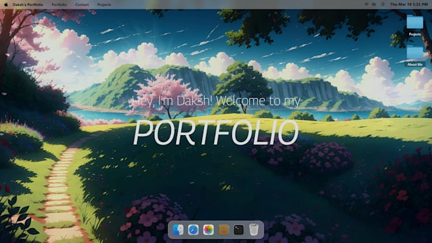
Task: Click the Wi-Fi status icon
Action: 366,4
